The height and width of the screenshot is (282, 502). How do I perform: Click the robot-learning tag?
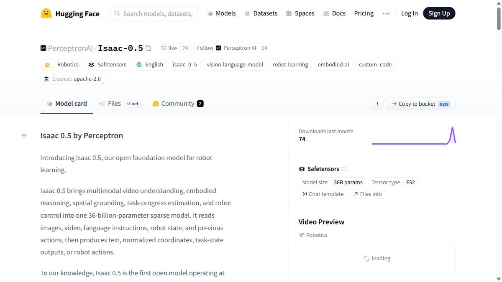290,65
